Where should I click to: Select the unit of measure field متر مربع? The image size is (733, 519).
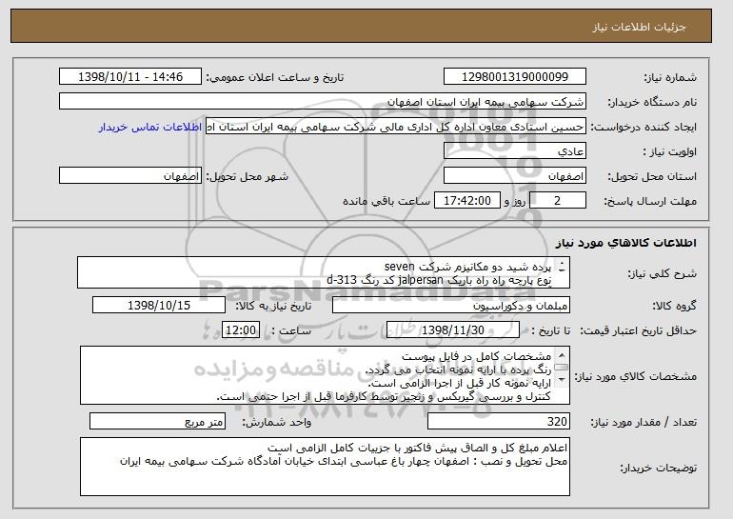pos(157,421)
